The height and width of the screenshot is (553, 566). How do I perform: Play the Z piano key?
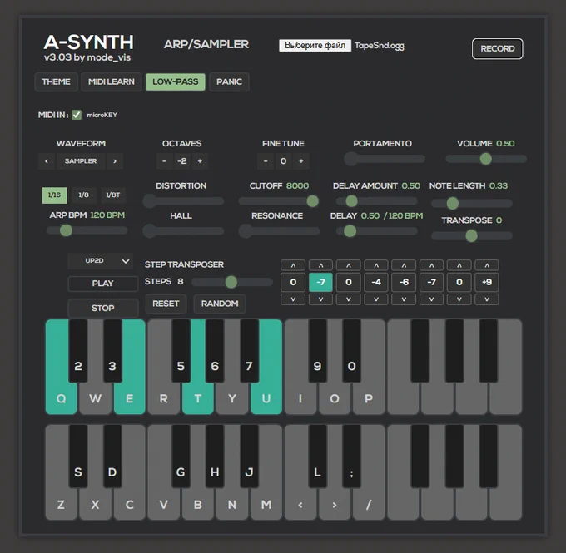tap(61, 504)
